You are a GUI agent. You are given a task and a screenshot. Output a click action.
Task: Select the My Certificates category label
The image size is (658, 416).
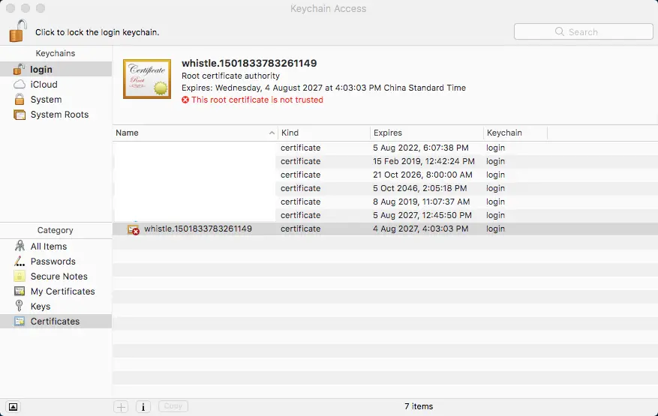[62, 291]
